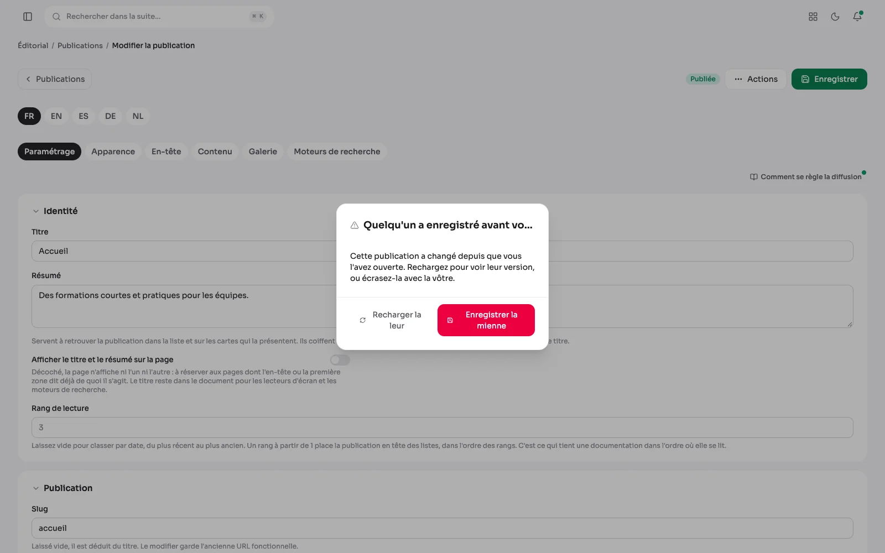Switch to the Apparence tab

(x=113, y=152)
